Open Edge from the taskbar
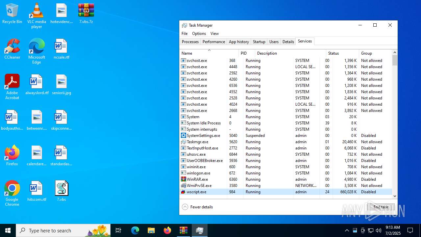 tap(135, 230)
